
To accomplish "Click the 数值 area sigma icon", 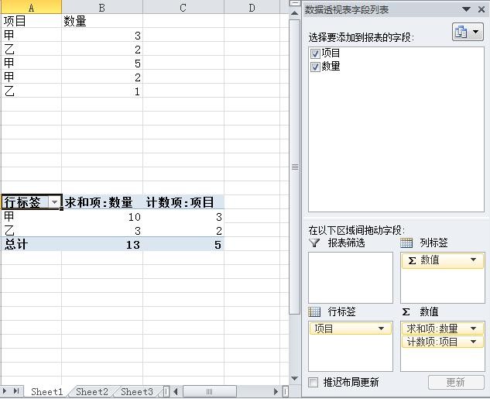I will 406,311.
